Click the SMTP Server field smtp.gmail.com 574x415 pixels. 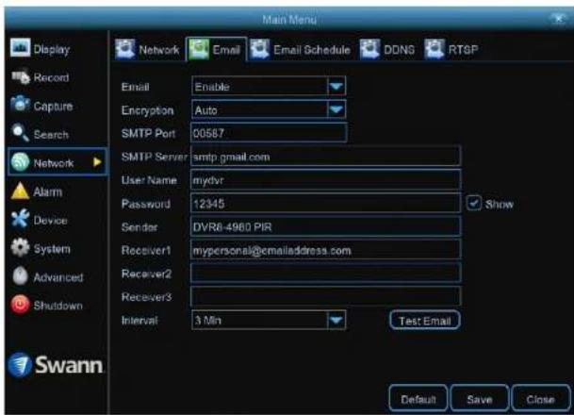tap(325, 157)
